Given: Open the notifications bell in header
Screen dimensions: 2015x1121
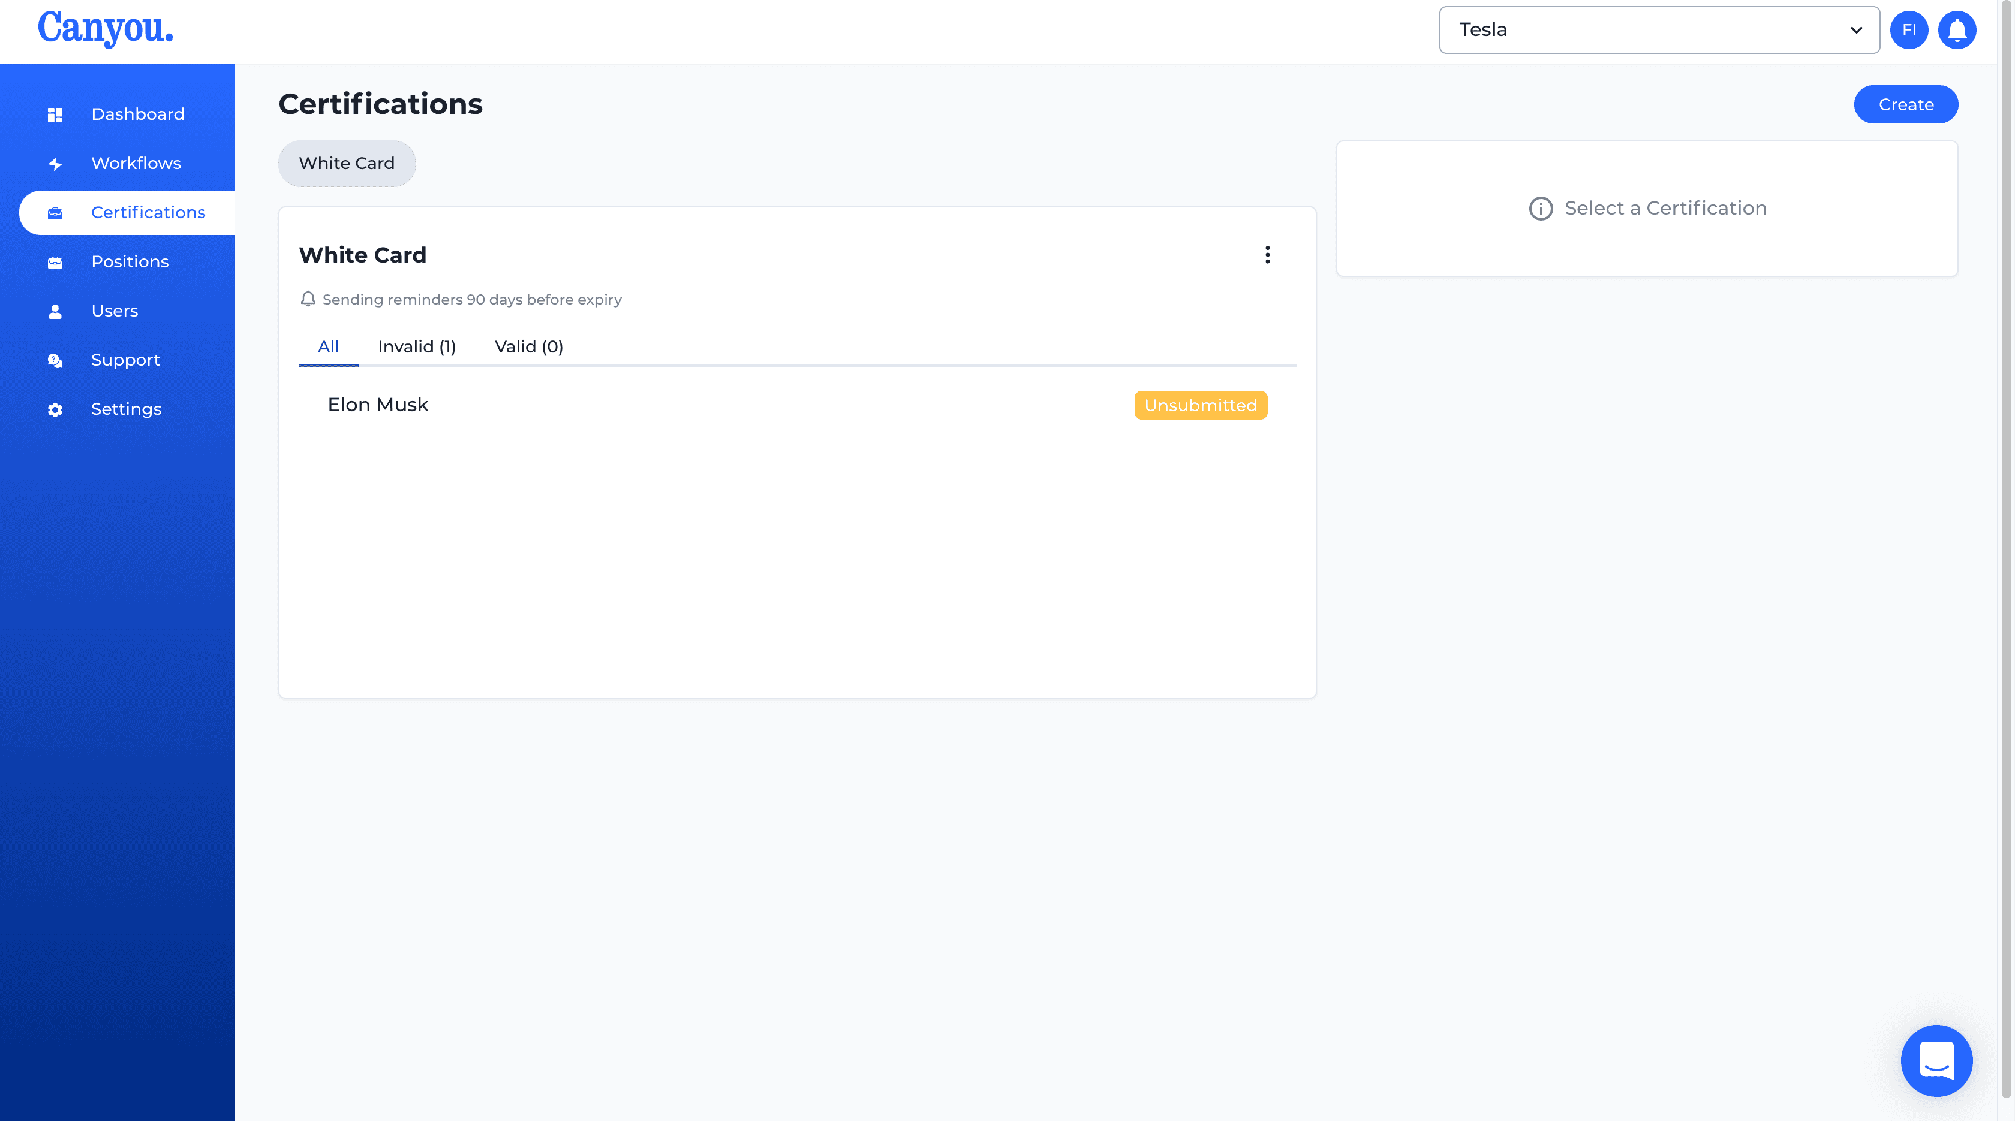Looking at the screenshot, I should pyautogui.click(x=1957, y=30).
